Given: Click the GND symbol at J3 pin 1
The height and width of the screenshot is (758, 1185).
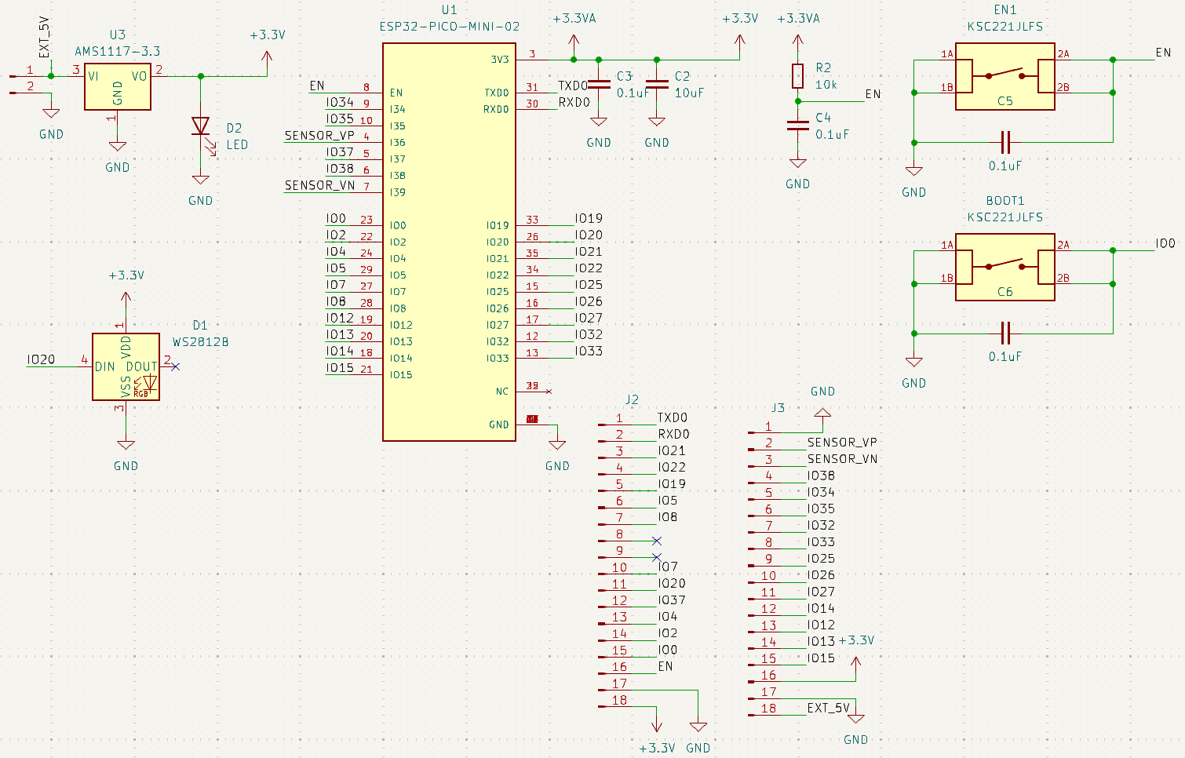Looking at the screenshot, I should tap(822, 413).
